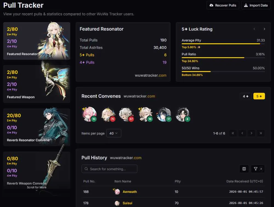Jump to first page of Recent Convenes
This screenshot has width=274, height=207.
tap(233, 133)
